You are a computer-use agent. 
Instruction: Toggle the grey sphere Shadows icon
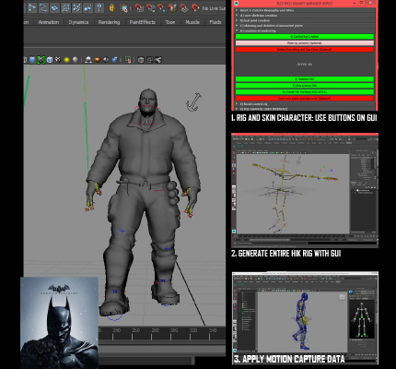pyautogui.click(x=75, y=60)
